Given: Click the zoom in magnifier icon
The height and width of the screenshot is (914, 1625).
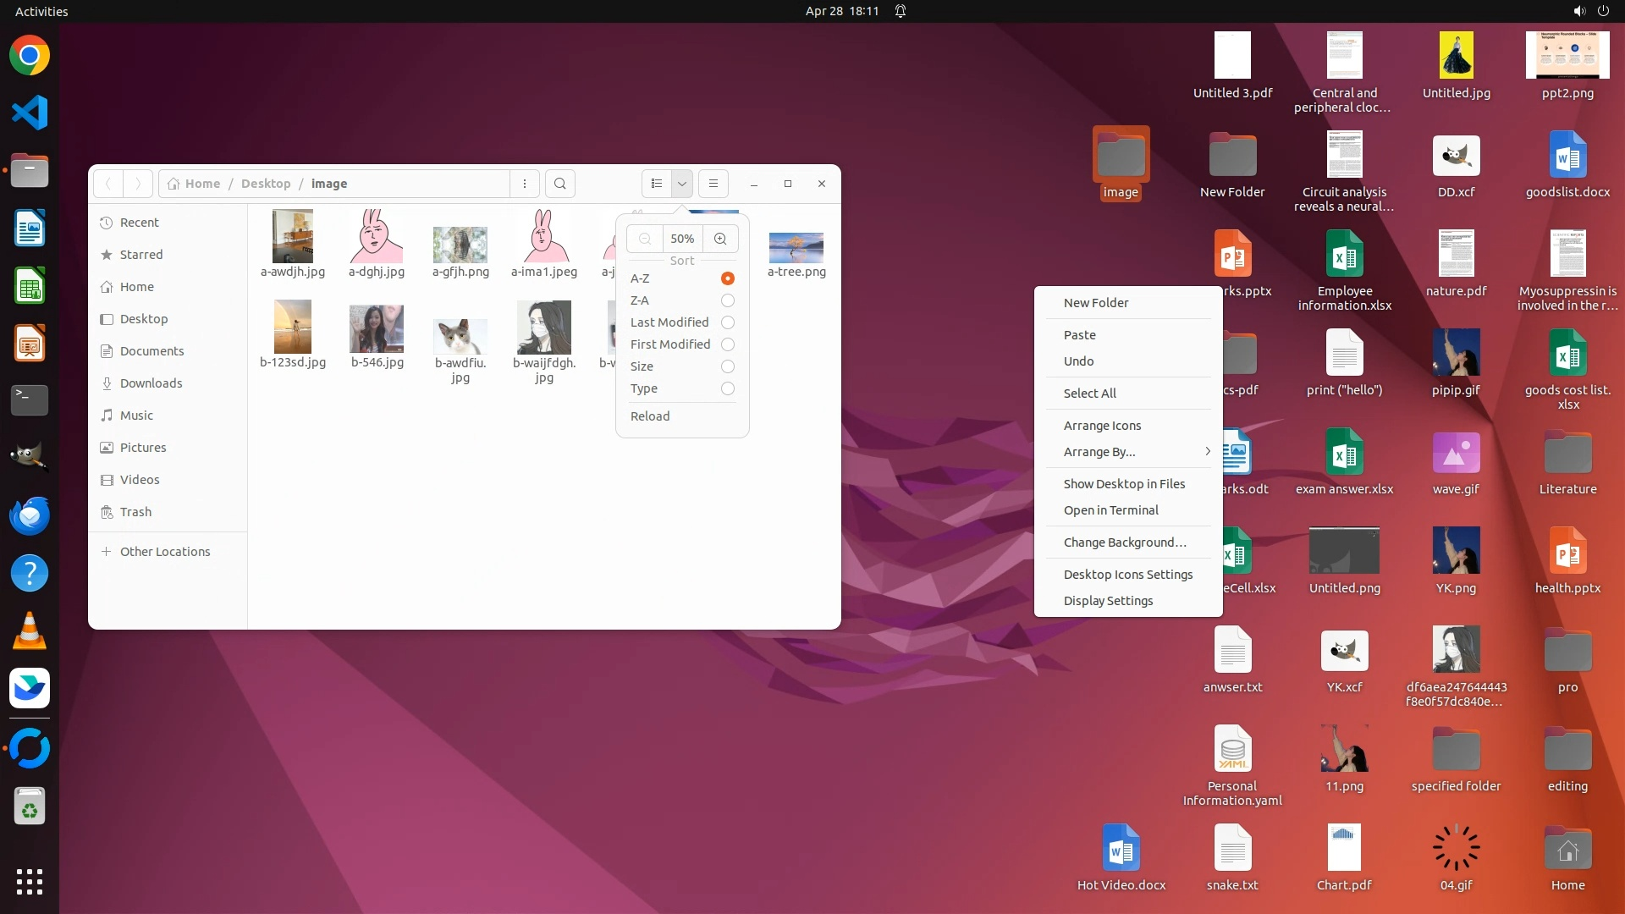Looking at the screenshot, I should click(720, 239).
